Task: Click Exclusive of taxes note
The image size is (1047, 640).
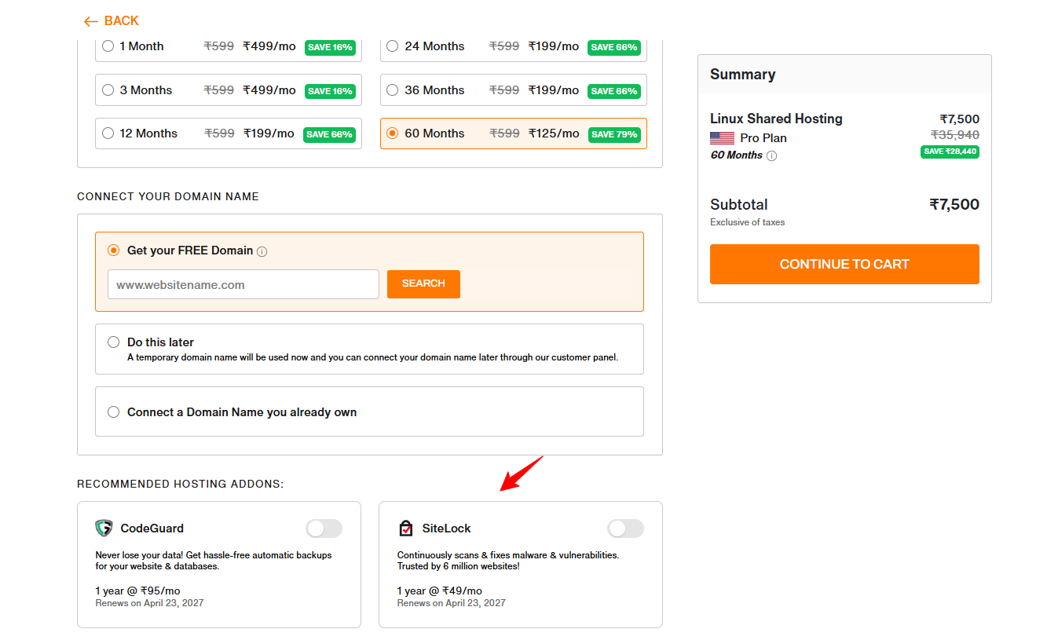Action: (748, 222)
